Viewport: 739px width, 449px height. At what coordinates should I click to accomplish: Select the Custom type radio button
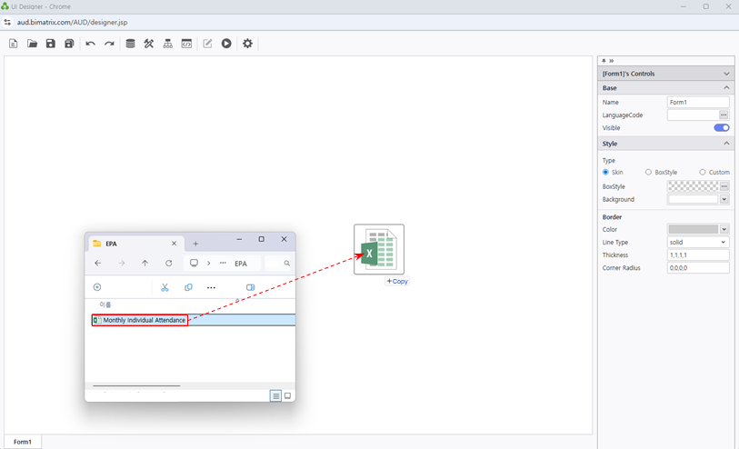click(x=703, y=172)
